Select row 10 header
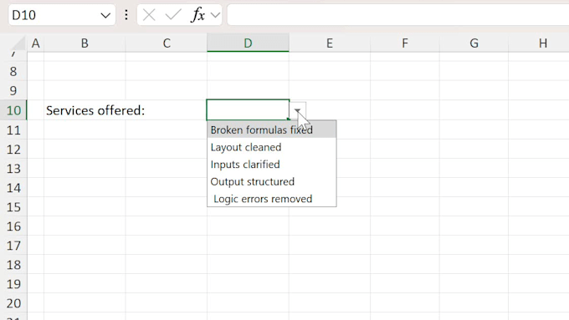The image size is (569, 320). click(13, 110)
